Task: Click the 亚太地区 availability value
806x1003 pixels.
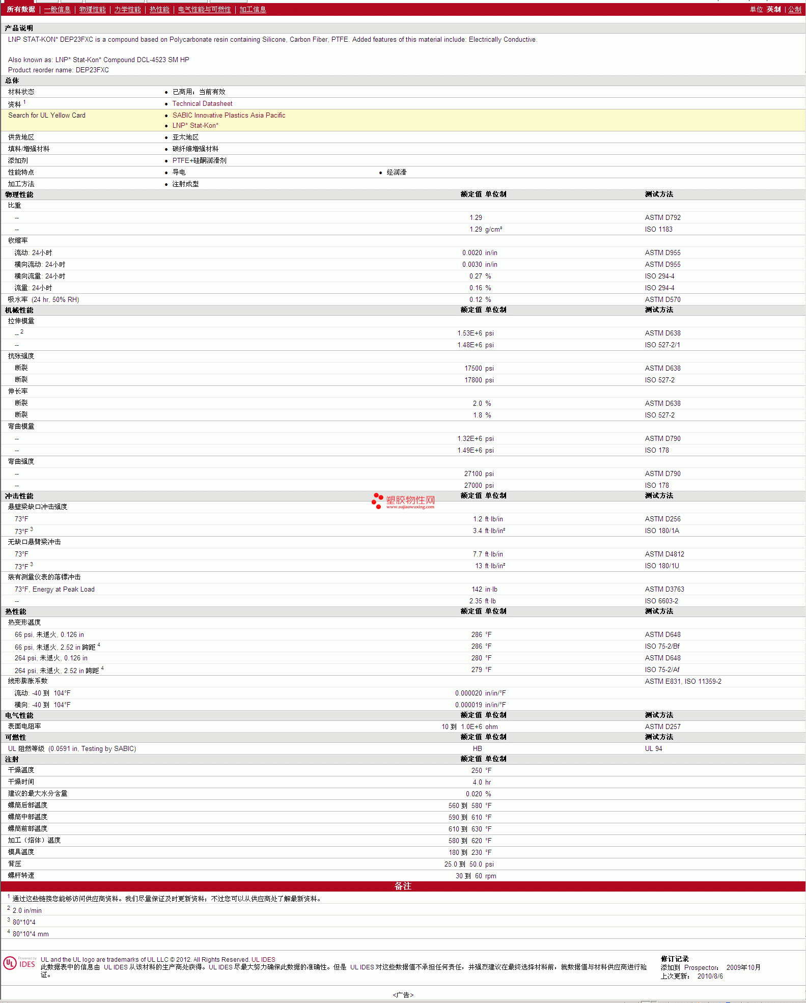Action: coord(185,137)
